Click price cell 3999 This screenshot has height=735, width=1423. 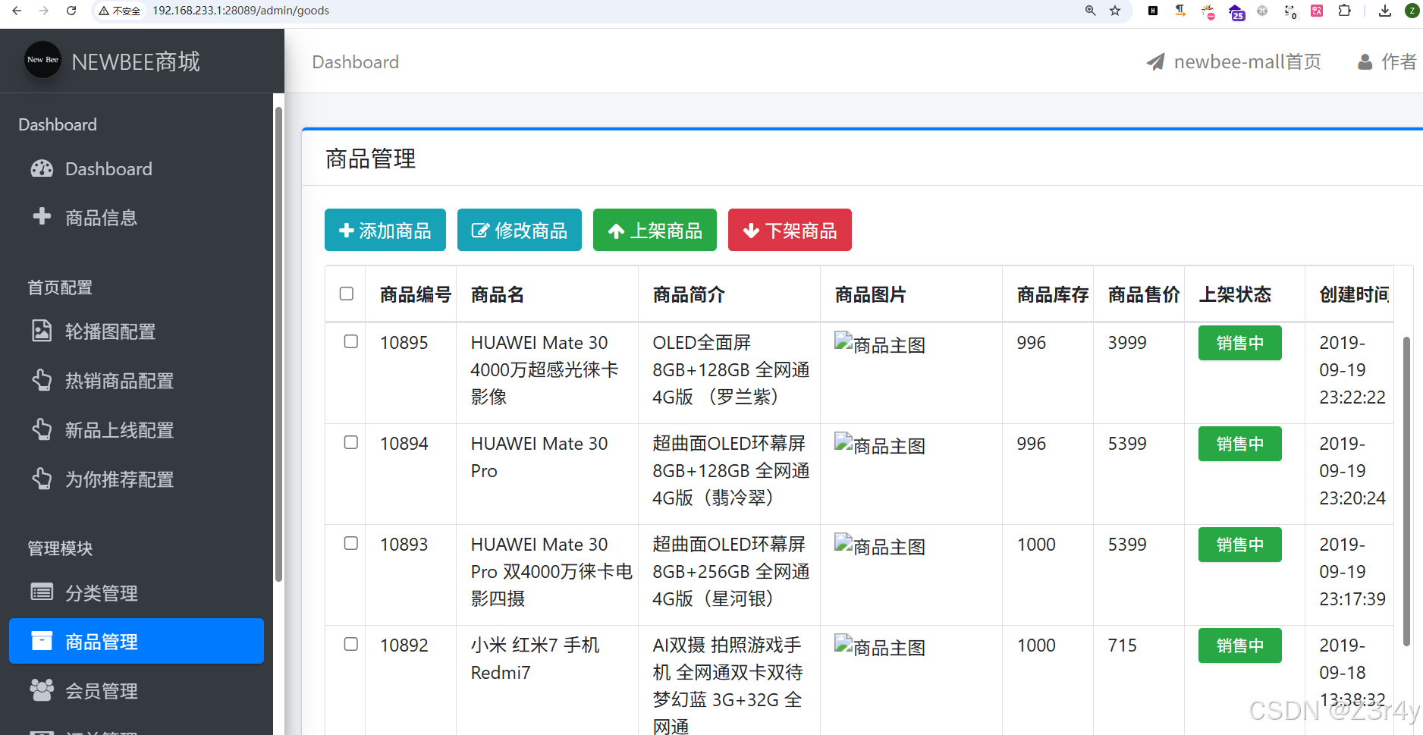(x=1127, y=343)
